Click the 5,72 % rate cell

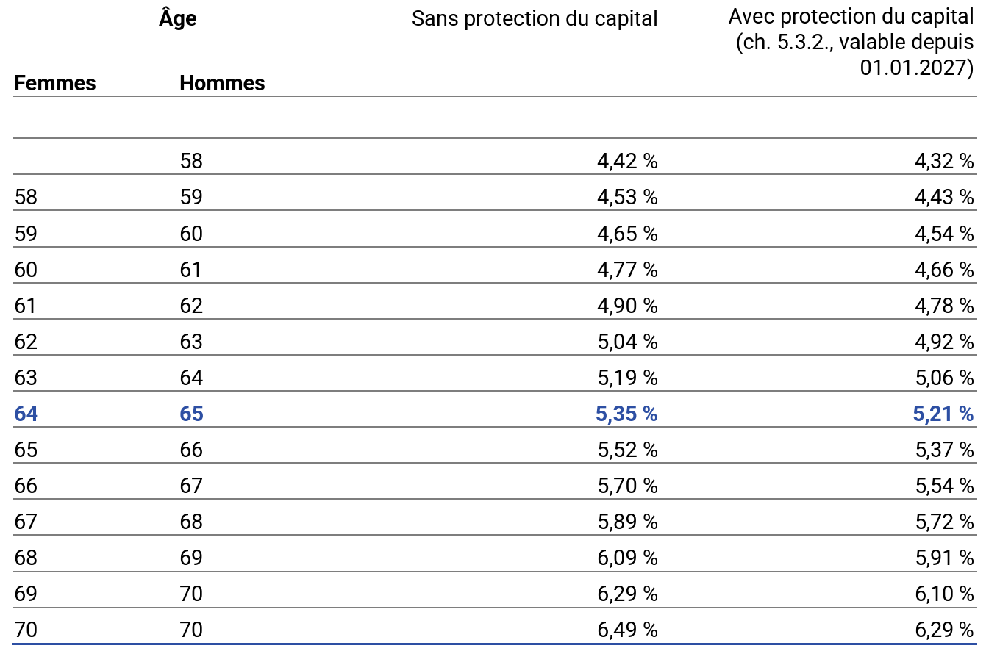tap(944, 522)
